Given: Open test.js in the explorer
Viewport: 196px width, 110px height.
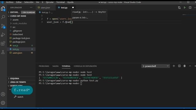Looking at the screenshot, I should [x=15, y=46].
